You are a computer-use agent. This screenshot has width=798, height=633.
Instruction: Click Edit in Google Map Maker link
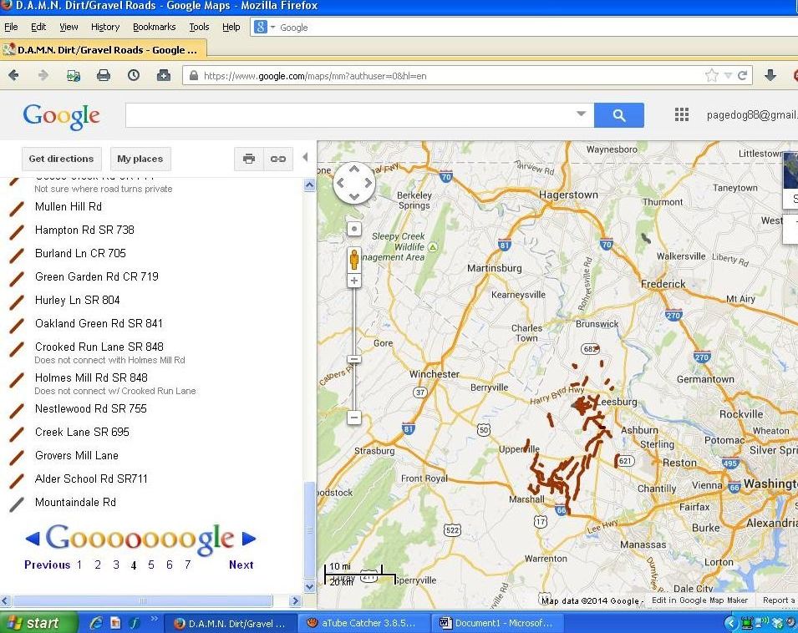(x=699, y=600)
